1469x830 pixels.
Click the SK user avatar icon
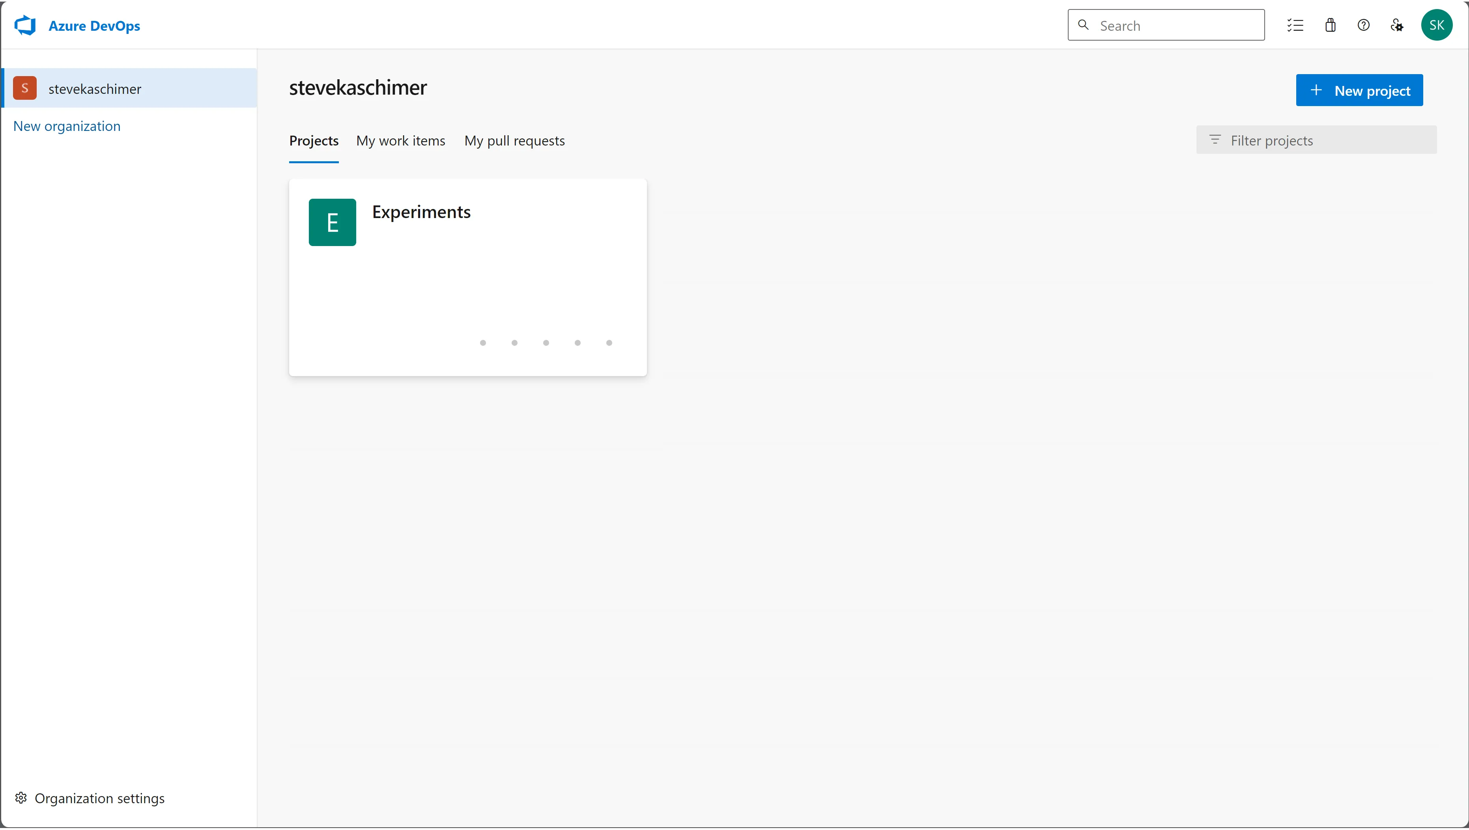click(x=1438, y=24)
